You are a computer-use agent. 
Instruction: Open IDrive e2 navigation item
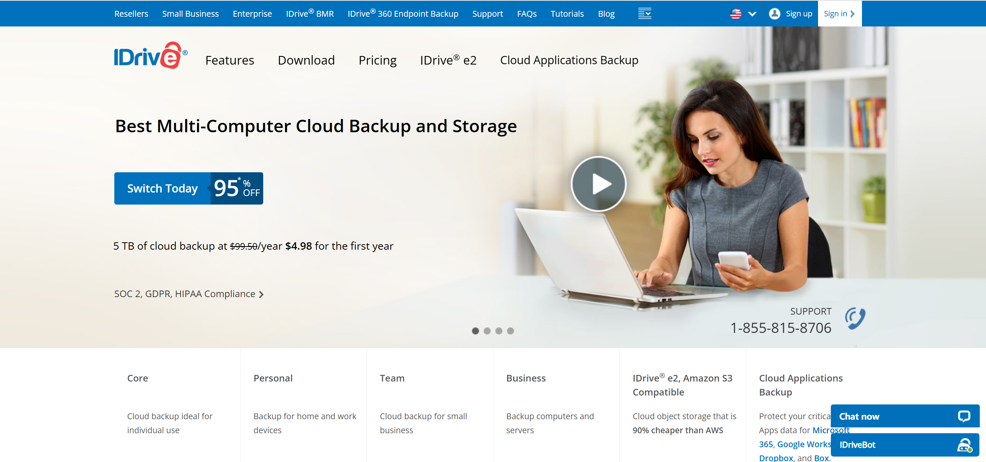(x=448, y=60)
